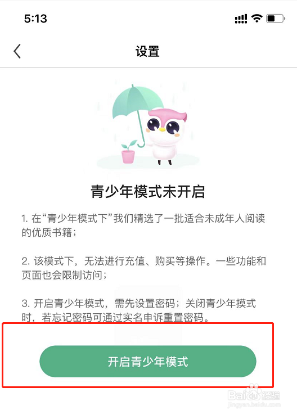Tap the 页面也会限制访问 line
The image size is (297, 415).
[x=64, y=275]
